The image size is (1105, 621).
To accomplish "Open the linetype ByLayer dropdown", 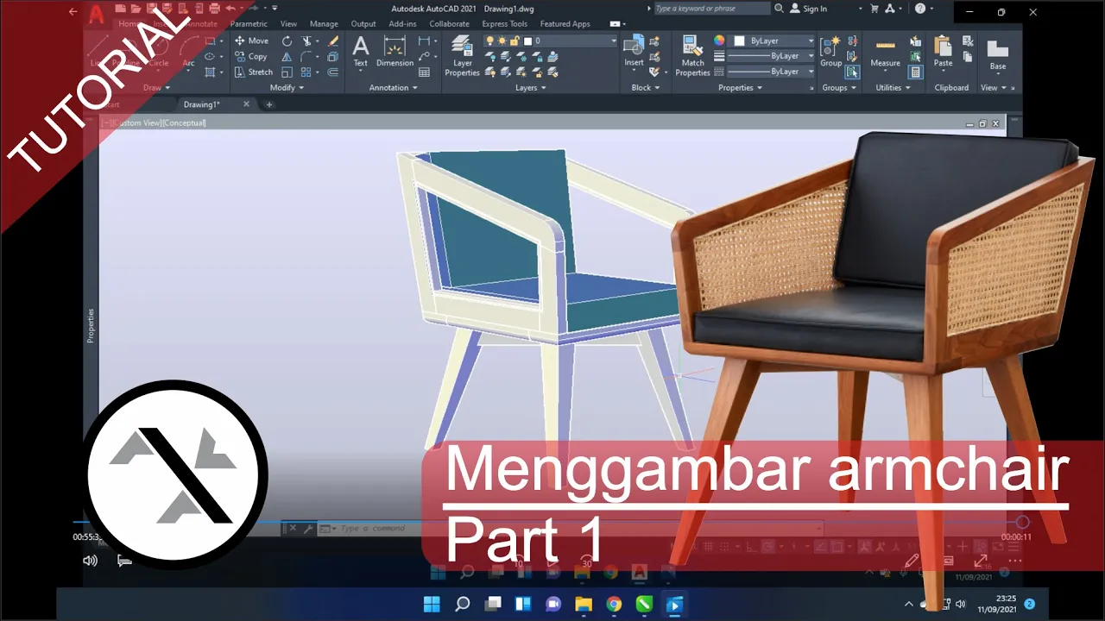I will click(811, 72).
